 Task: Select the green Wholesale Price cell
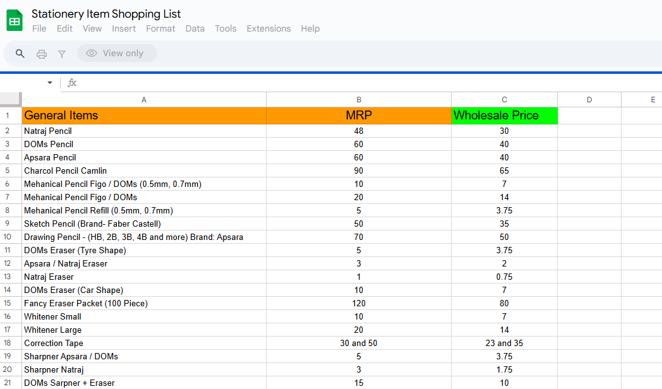504,116
